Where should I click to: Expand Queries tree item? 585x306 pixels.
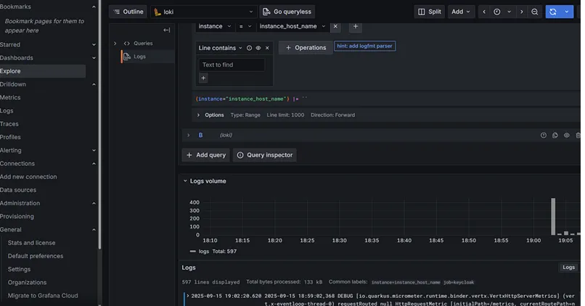coord(115,44)
